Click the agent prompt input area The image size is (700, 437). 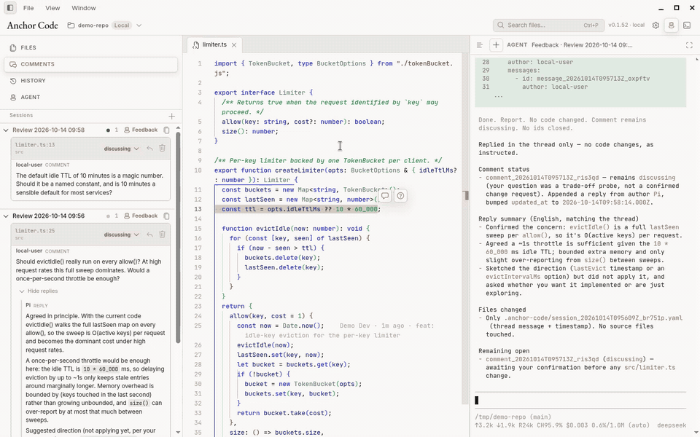580,401
